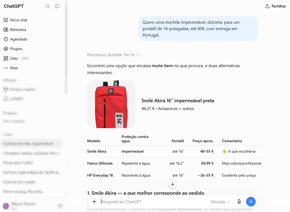Click the Sites grid icon
The image size is (290, 212).
coord(6,58)
